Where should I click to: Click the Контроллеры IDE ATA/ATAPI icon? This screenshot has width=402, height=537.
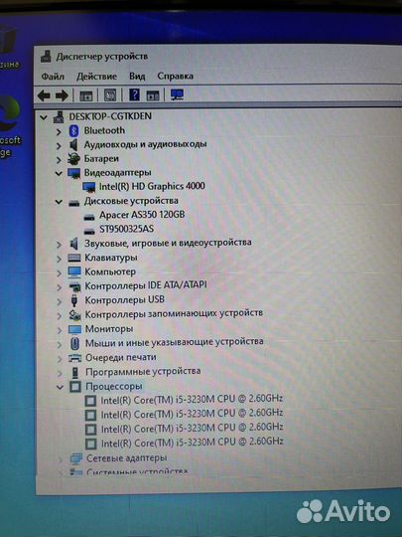[74, 286]
